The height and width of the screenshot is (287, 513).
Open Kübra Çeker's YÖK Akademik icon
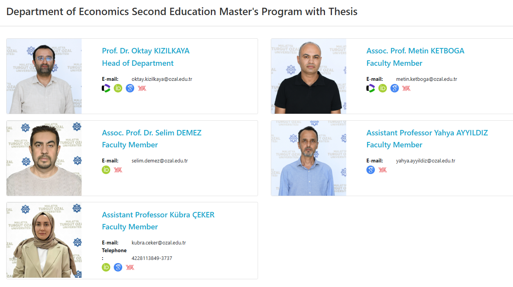130,267
